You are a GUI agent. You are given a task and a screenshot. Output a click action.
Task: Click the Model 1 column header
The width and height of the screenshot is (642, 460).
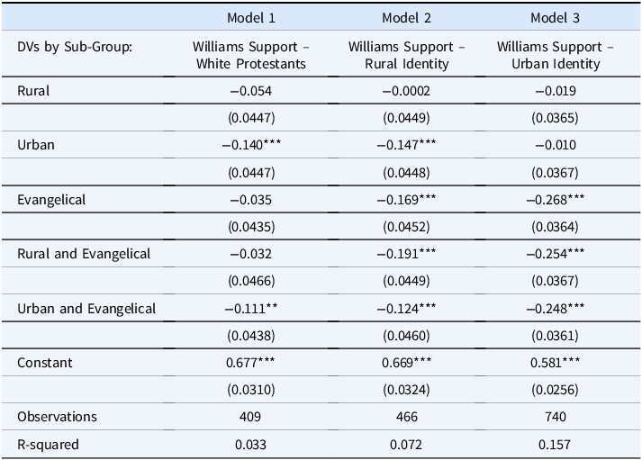[250, 18]
